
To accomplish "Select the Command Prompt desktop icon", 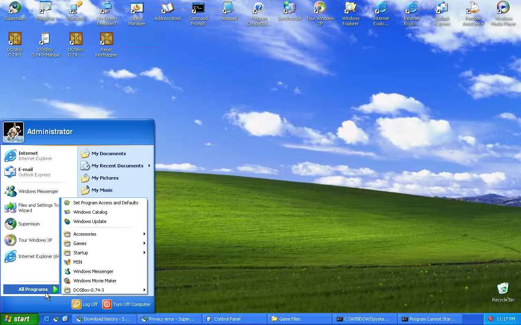I will (198, 14).
